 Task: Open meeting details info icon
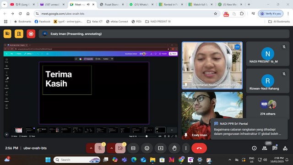(254, 148)
